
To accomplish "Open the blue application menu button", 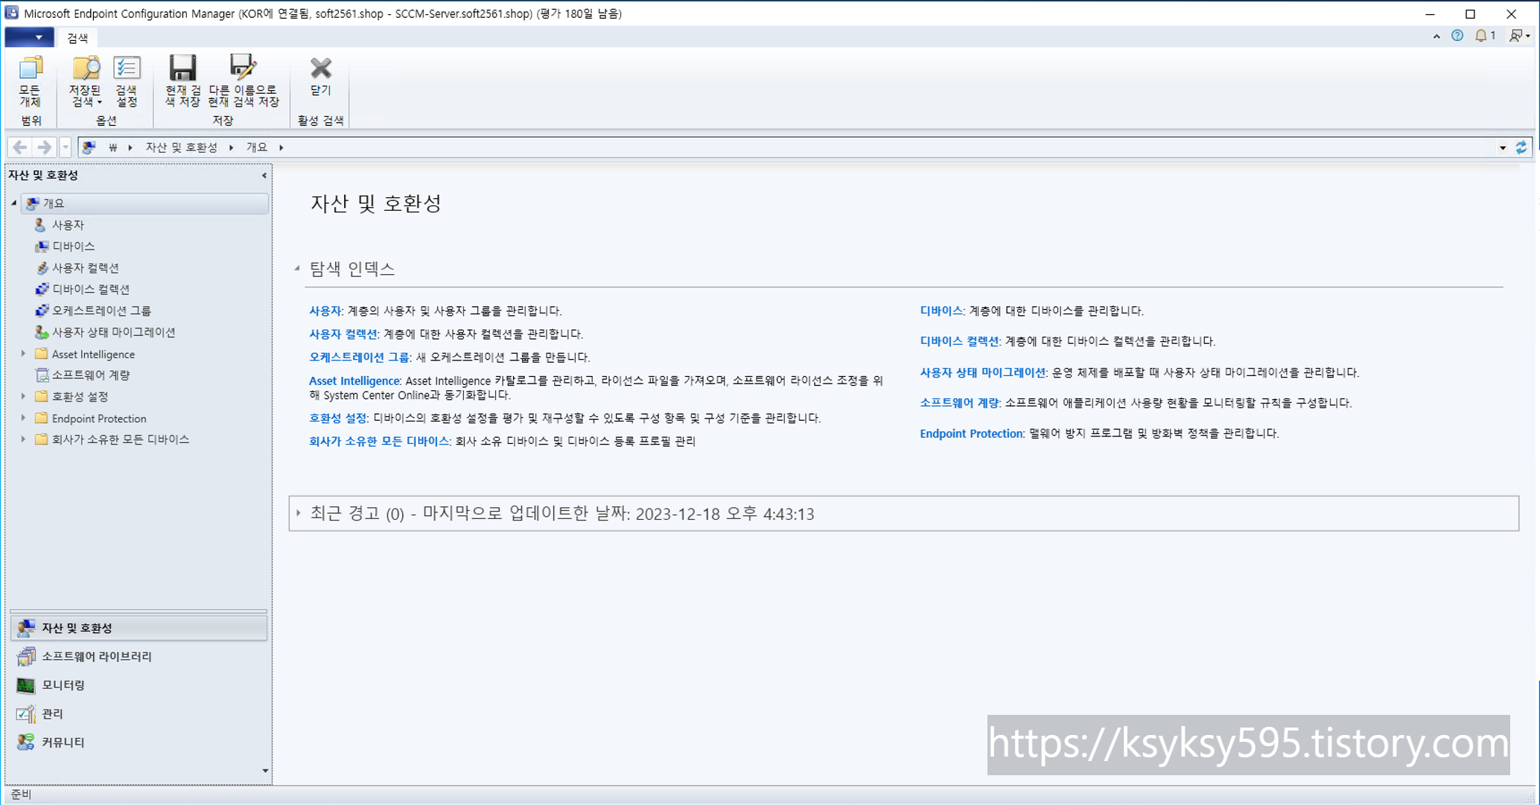I will coord(29,37).
